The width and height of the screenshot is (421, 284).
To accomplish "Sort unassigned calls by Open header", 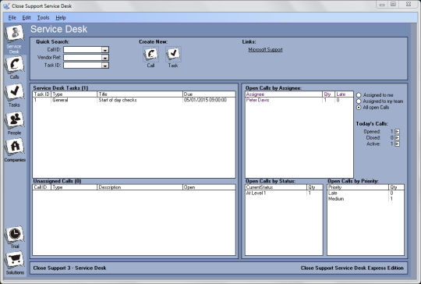I will point(209,187).
